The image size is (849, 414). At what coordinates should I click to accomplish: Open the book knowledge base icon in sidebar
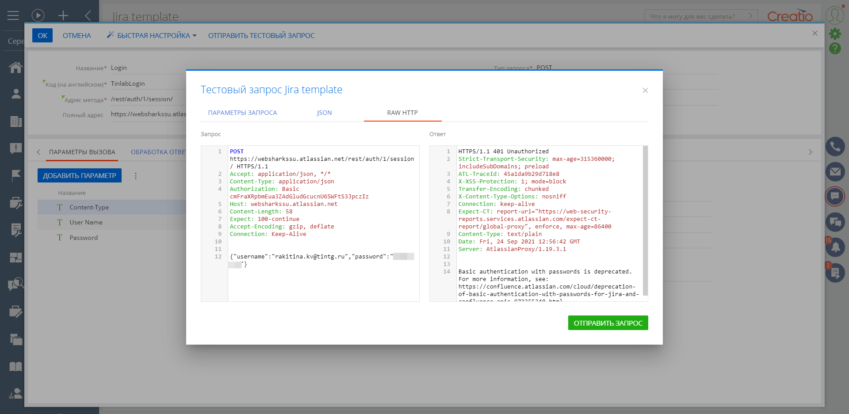tap(16, 366)
